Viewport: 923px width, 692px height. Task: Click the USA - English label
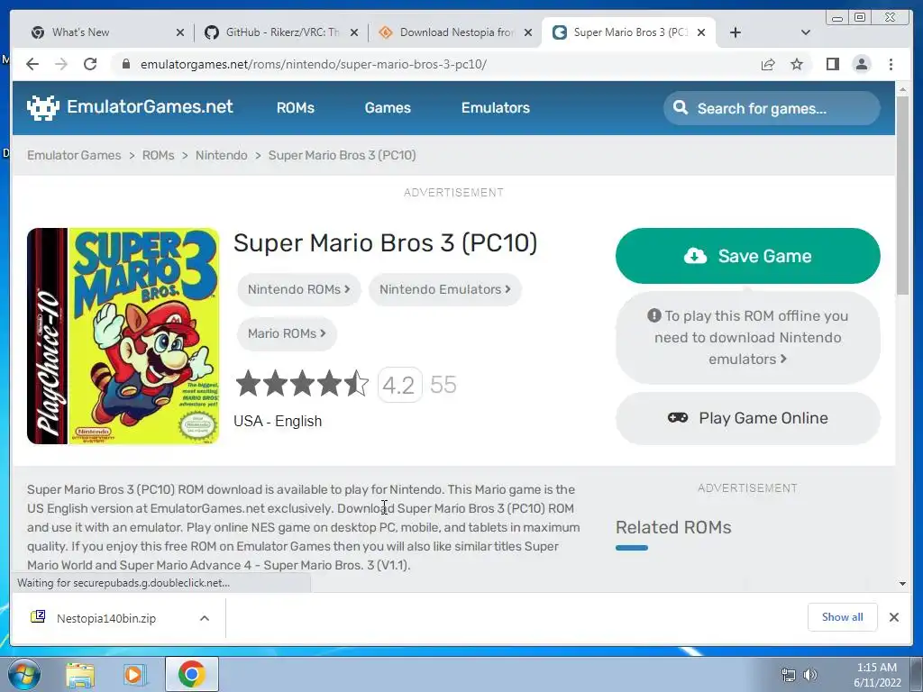278,422
